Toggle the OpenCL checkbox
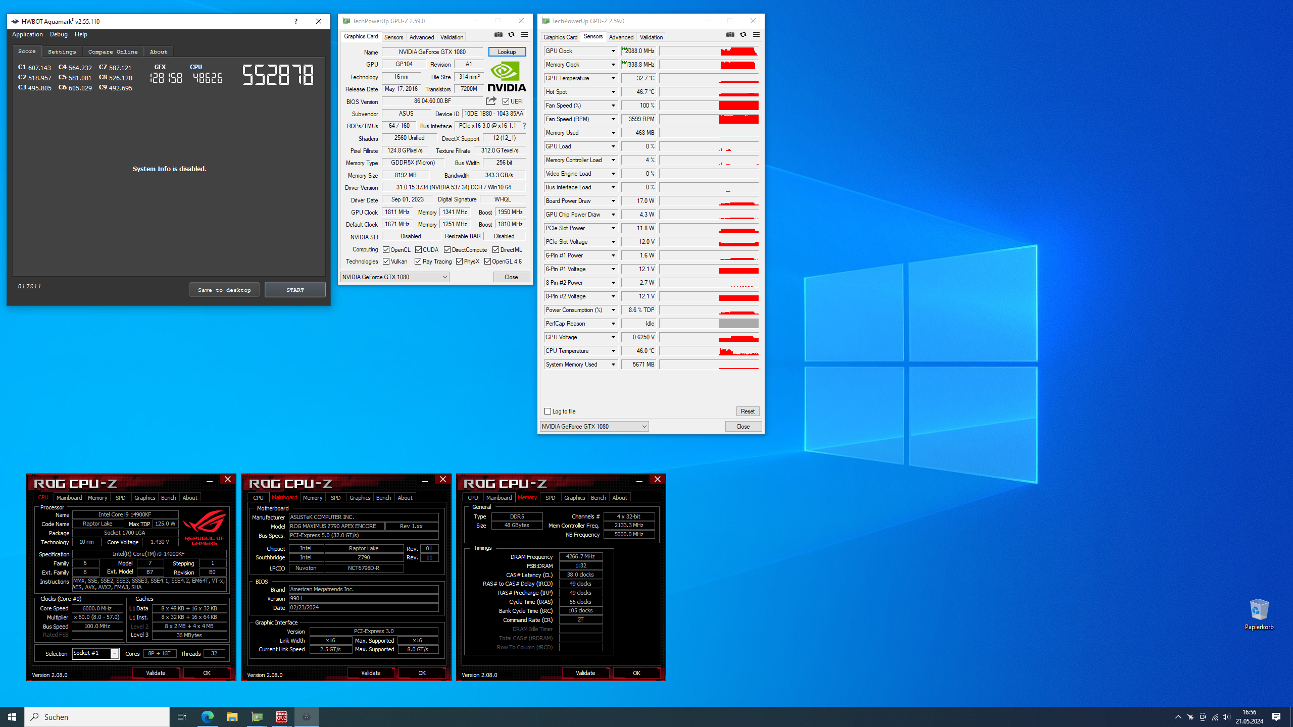 tap(386, 250)
